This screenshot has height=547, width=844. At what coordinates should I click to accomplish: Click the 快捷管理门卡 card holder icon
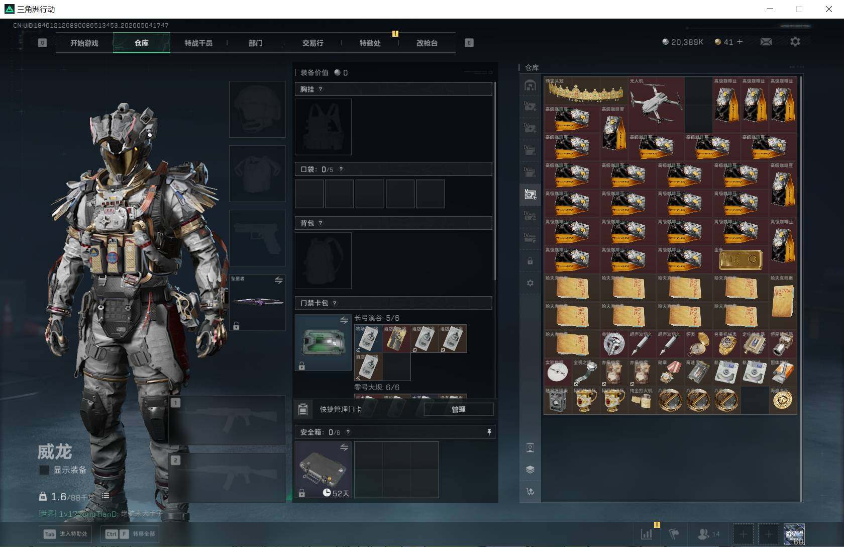303,409
